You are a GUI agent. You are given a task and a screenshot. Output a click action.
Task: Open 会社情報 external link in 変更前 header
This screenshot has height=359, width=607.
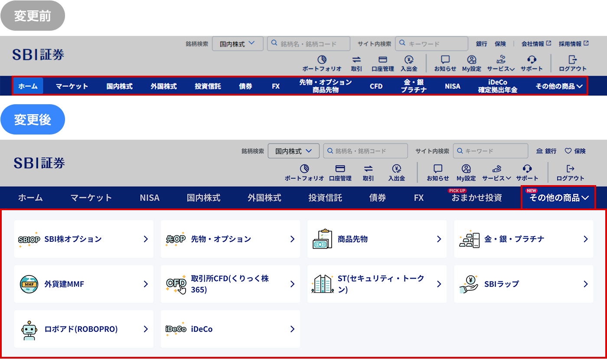pyautogui.click(x=536, y=44)
